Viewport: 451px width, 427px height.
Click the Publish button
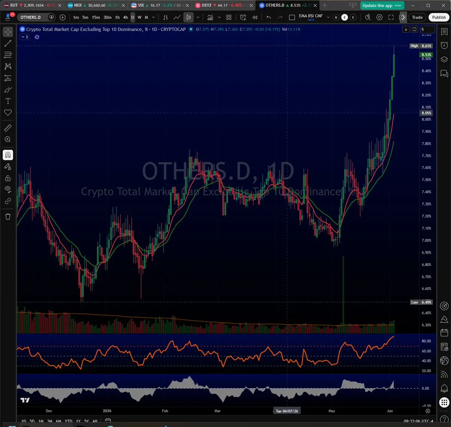439,17
